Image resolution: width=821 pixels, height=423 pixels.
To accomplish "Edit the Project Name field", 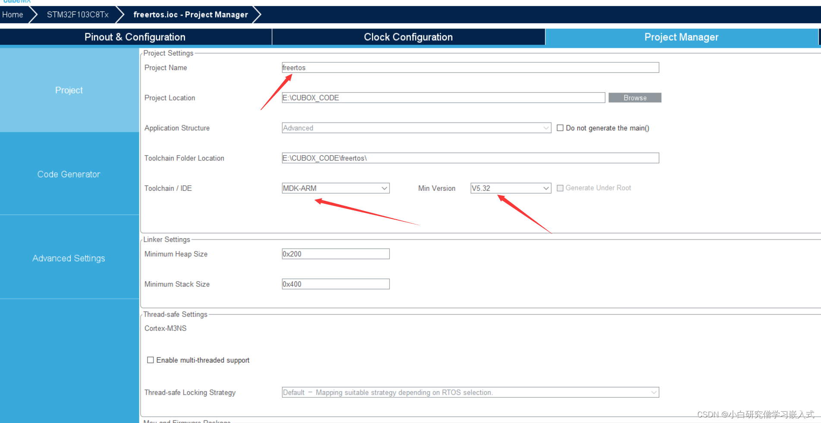I will point(470,68).
